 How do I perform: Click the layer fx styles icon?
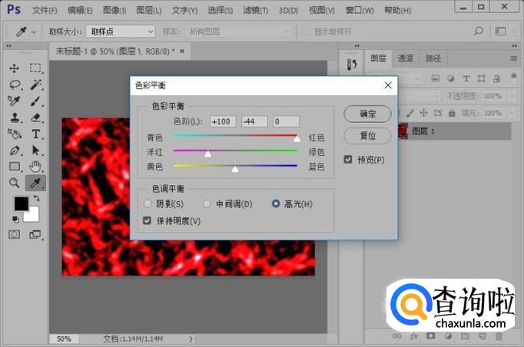[x=413, y=336]
